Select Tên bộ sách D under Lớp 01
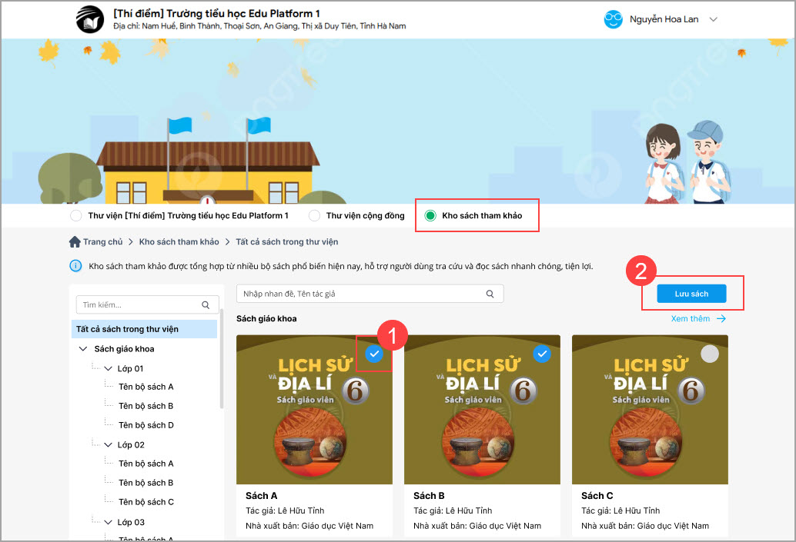Screen dimensions: 796x542 tap(146, 425)
